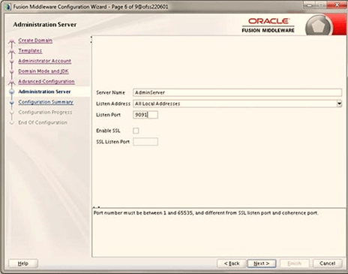Image resolution: width=348 pixels, height=274 pixels.
Task: Click the port number validation message
Action: [x=205, y=213]
